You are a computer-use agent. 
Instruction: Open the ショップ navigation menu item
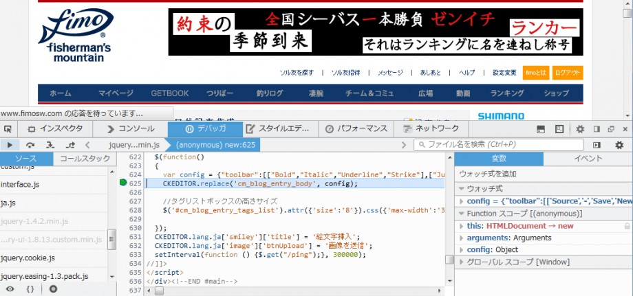(x=557, y=93)
